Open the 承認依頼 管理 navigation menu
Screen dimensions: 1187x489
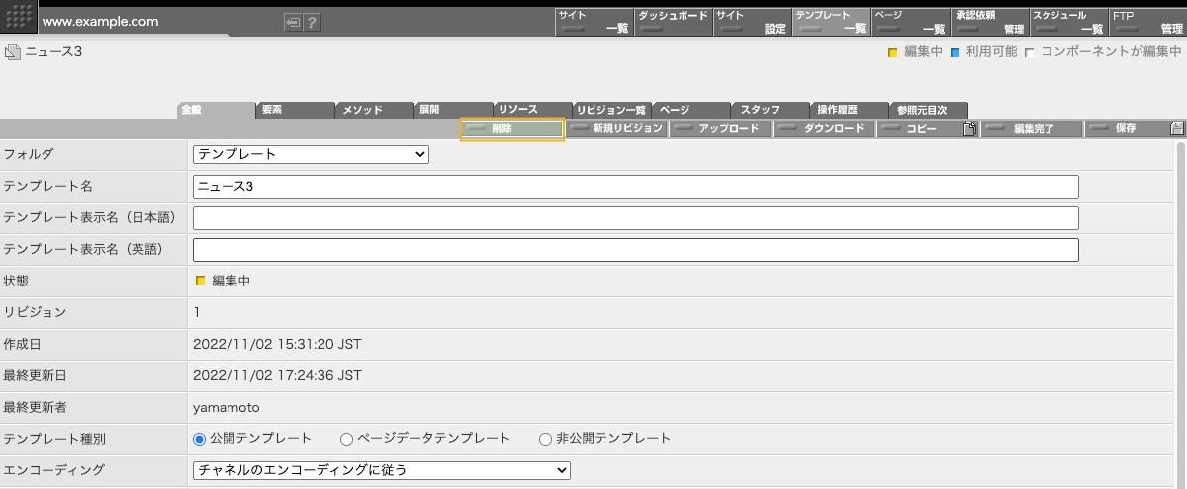(x=988, y=22)
